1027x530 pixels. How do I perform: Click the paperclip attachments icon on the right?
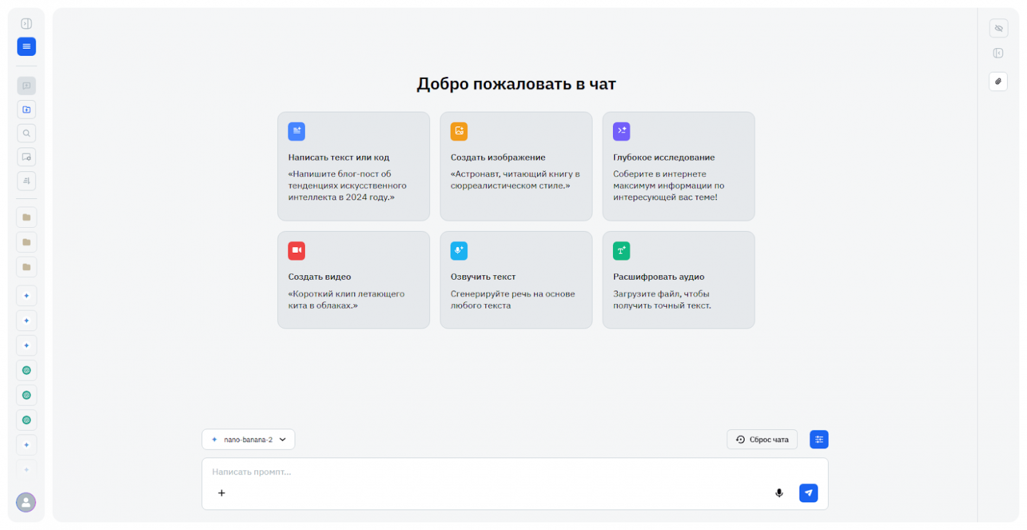(x=999, y=81)
